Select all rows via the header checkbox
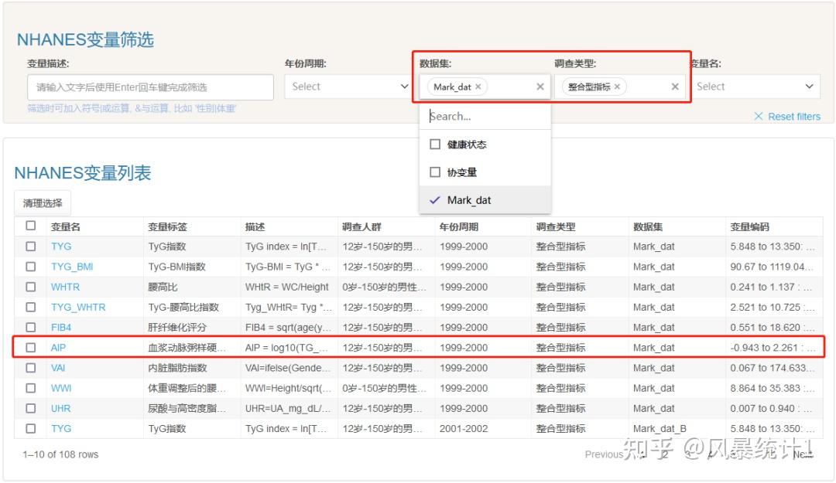The width and height of the screenshot is (836, 483). tap(31, 224)
